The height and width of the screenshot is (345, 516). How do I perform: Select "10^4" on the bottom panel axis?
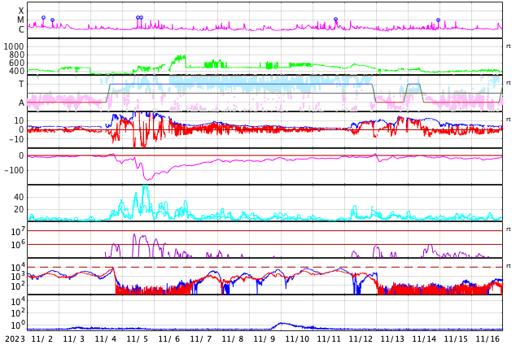(x=18, y=301)
